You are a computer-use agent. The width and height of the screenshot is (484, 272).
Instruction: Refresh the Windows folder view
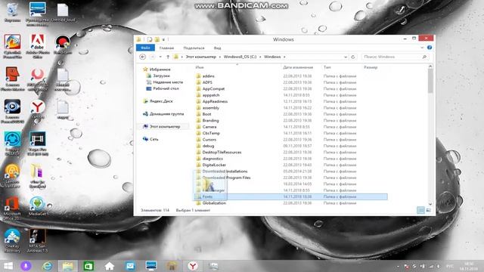(x=353, y=57)
